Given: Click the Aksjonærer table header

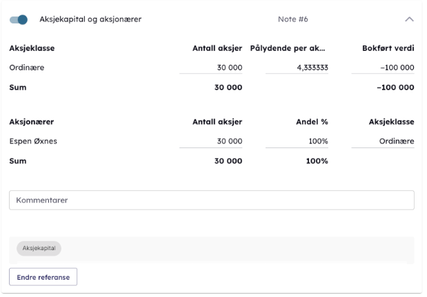Looking at the screenshot, I should point(31,121).
